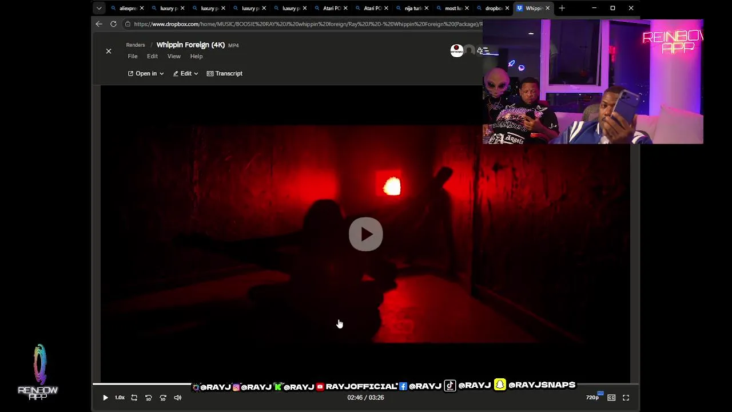732x412 pixels.
Task: Go to the Renders breadcrumb folder
Action: [x=136, y=45]
